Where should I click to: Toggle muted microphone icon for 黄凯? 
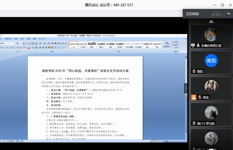point(194,71)
